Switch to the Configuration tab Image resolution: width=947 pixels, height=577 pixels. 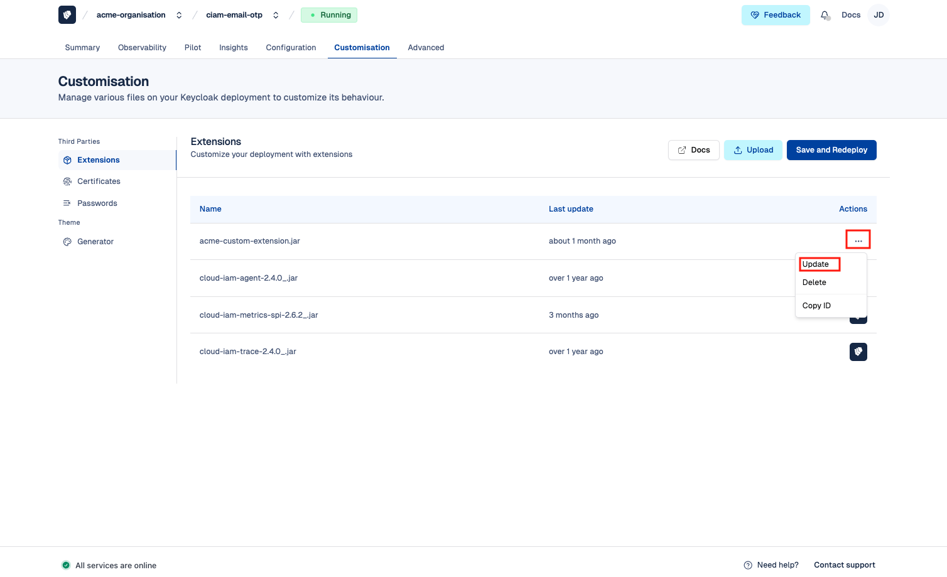pyautogui.click(x=291, y=48)
